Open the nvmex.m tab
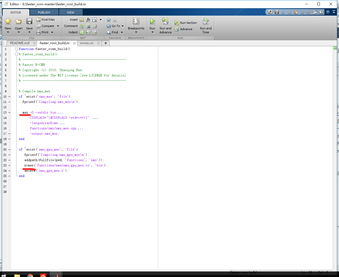Image resolution: width=339 pixels, height=277 pixels. click(x=87, y=43)
